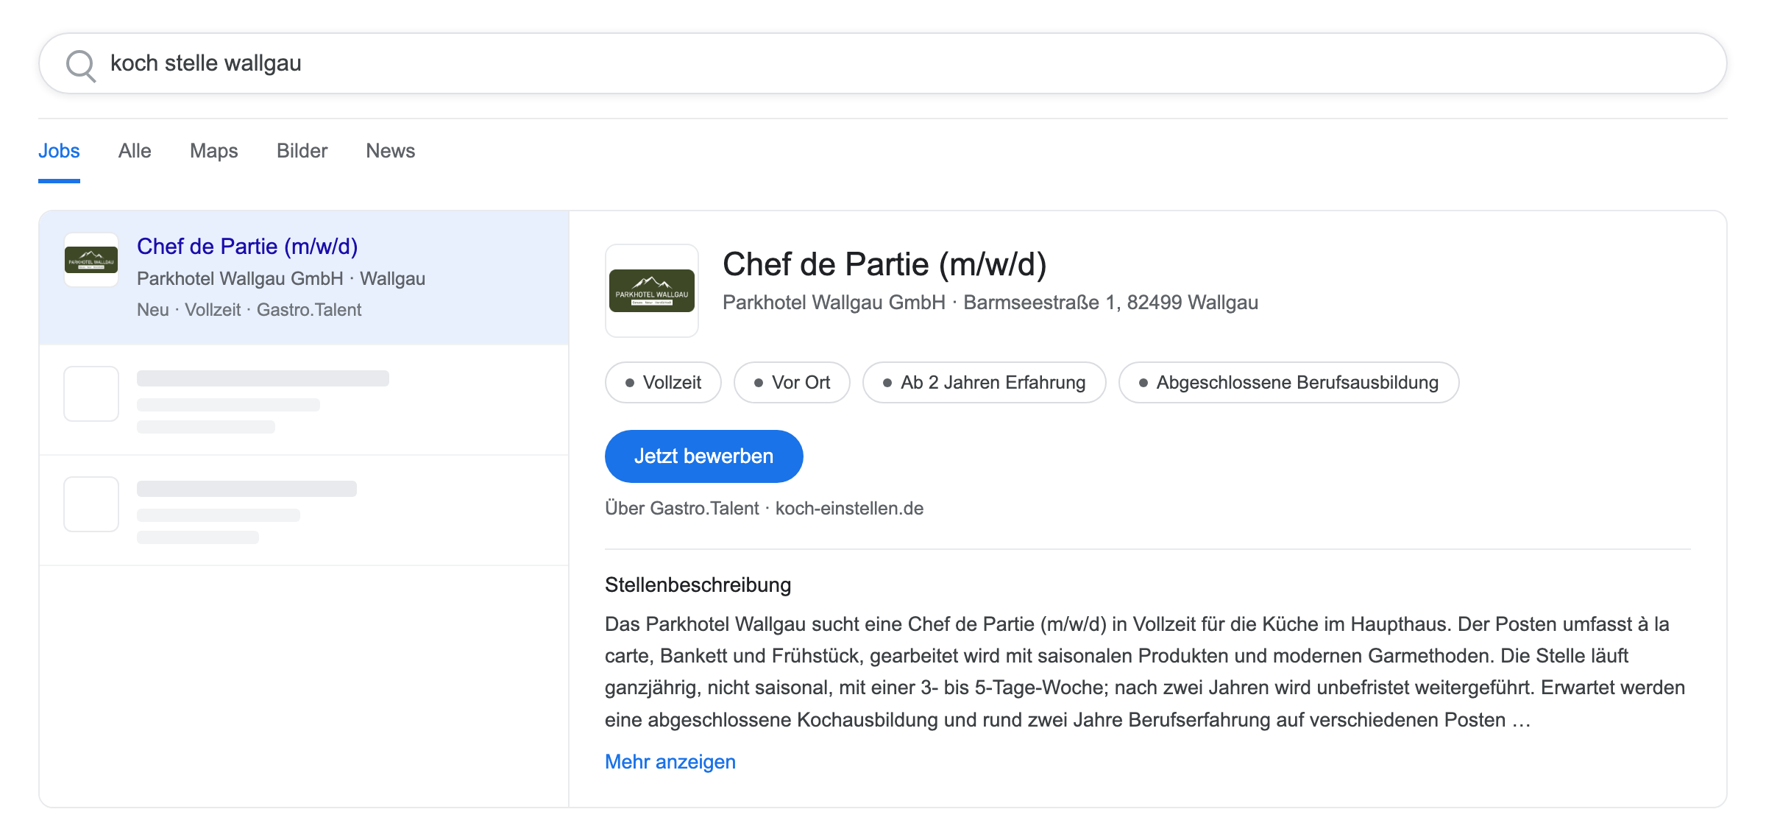1766x837 pixels.
Task: Click the 'Über Gastro.Talent · koch-einstellen.de' source text
Action: point(765,509)
